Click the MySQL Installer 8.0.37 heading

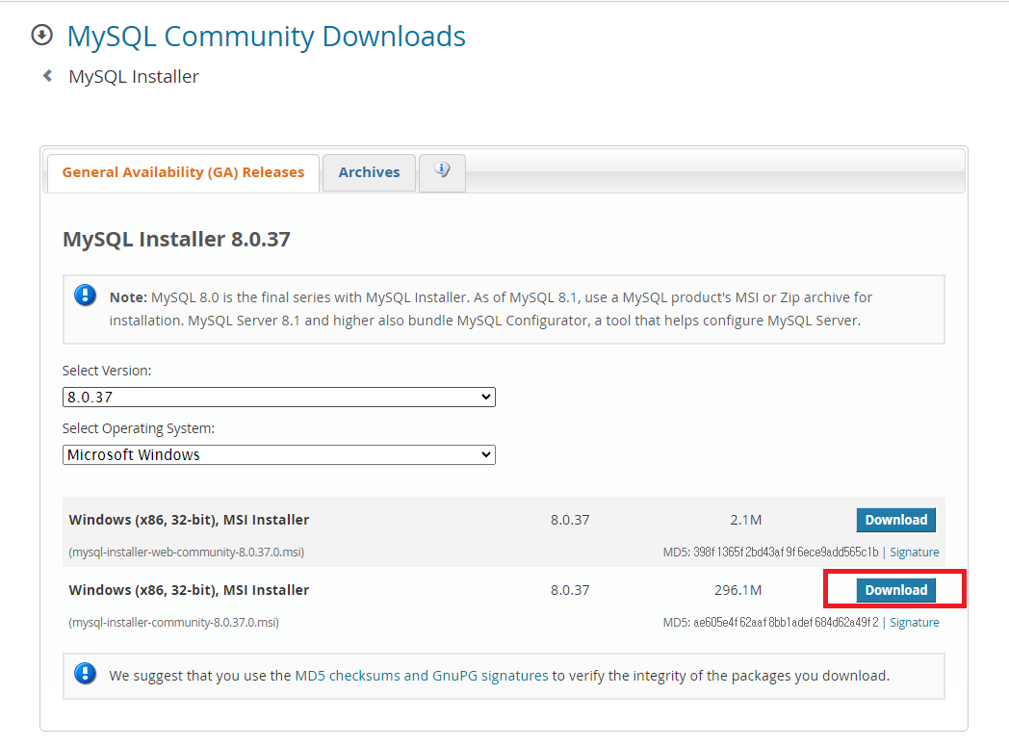(x=176, y=240)
